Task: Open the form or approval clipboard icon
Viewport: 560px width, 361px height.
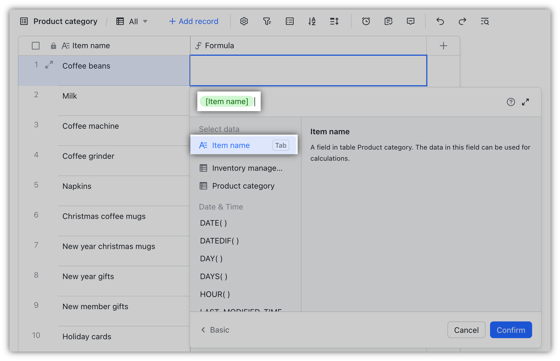Action: click(388, 21)
